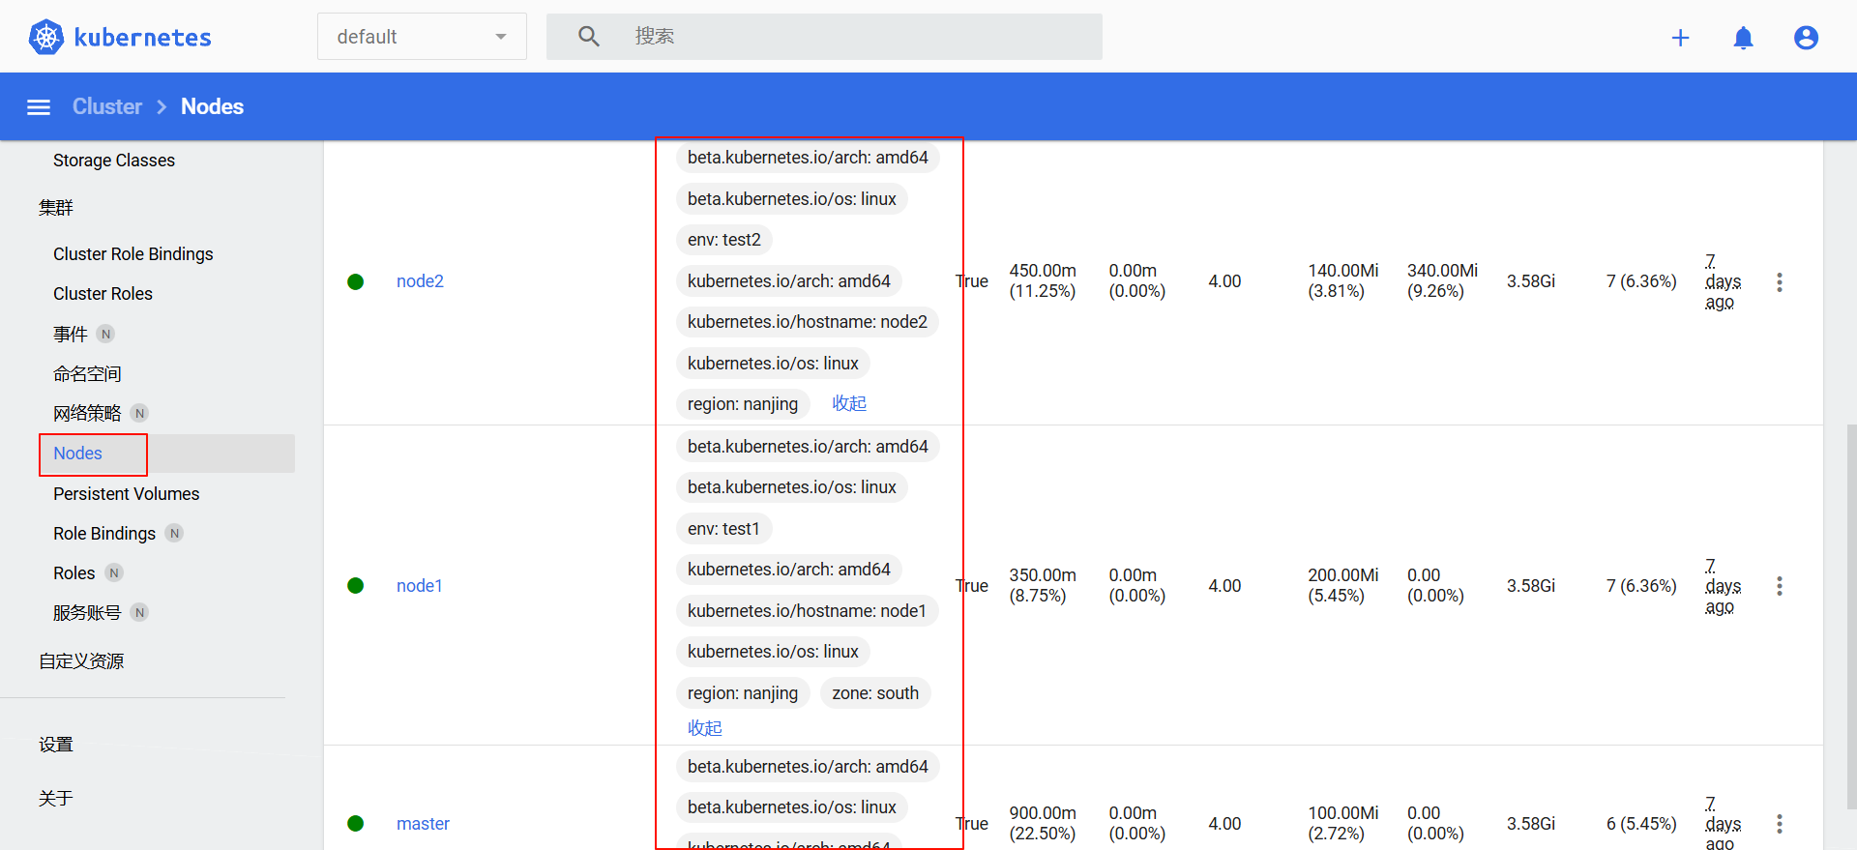Image resolution: width=1857 pixels, height=850 pixels.
Task: Click the 集群 sidebar section heading
Action: pos(56,208)
